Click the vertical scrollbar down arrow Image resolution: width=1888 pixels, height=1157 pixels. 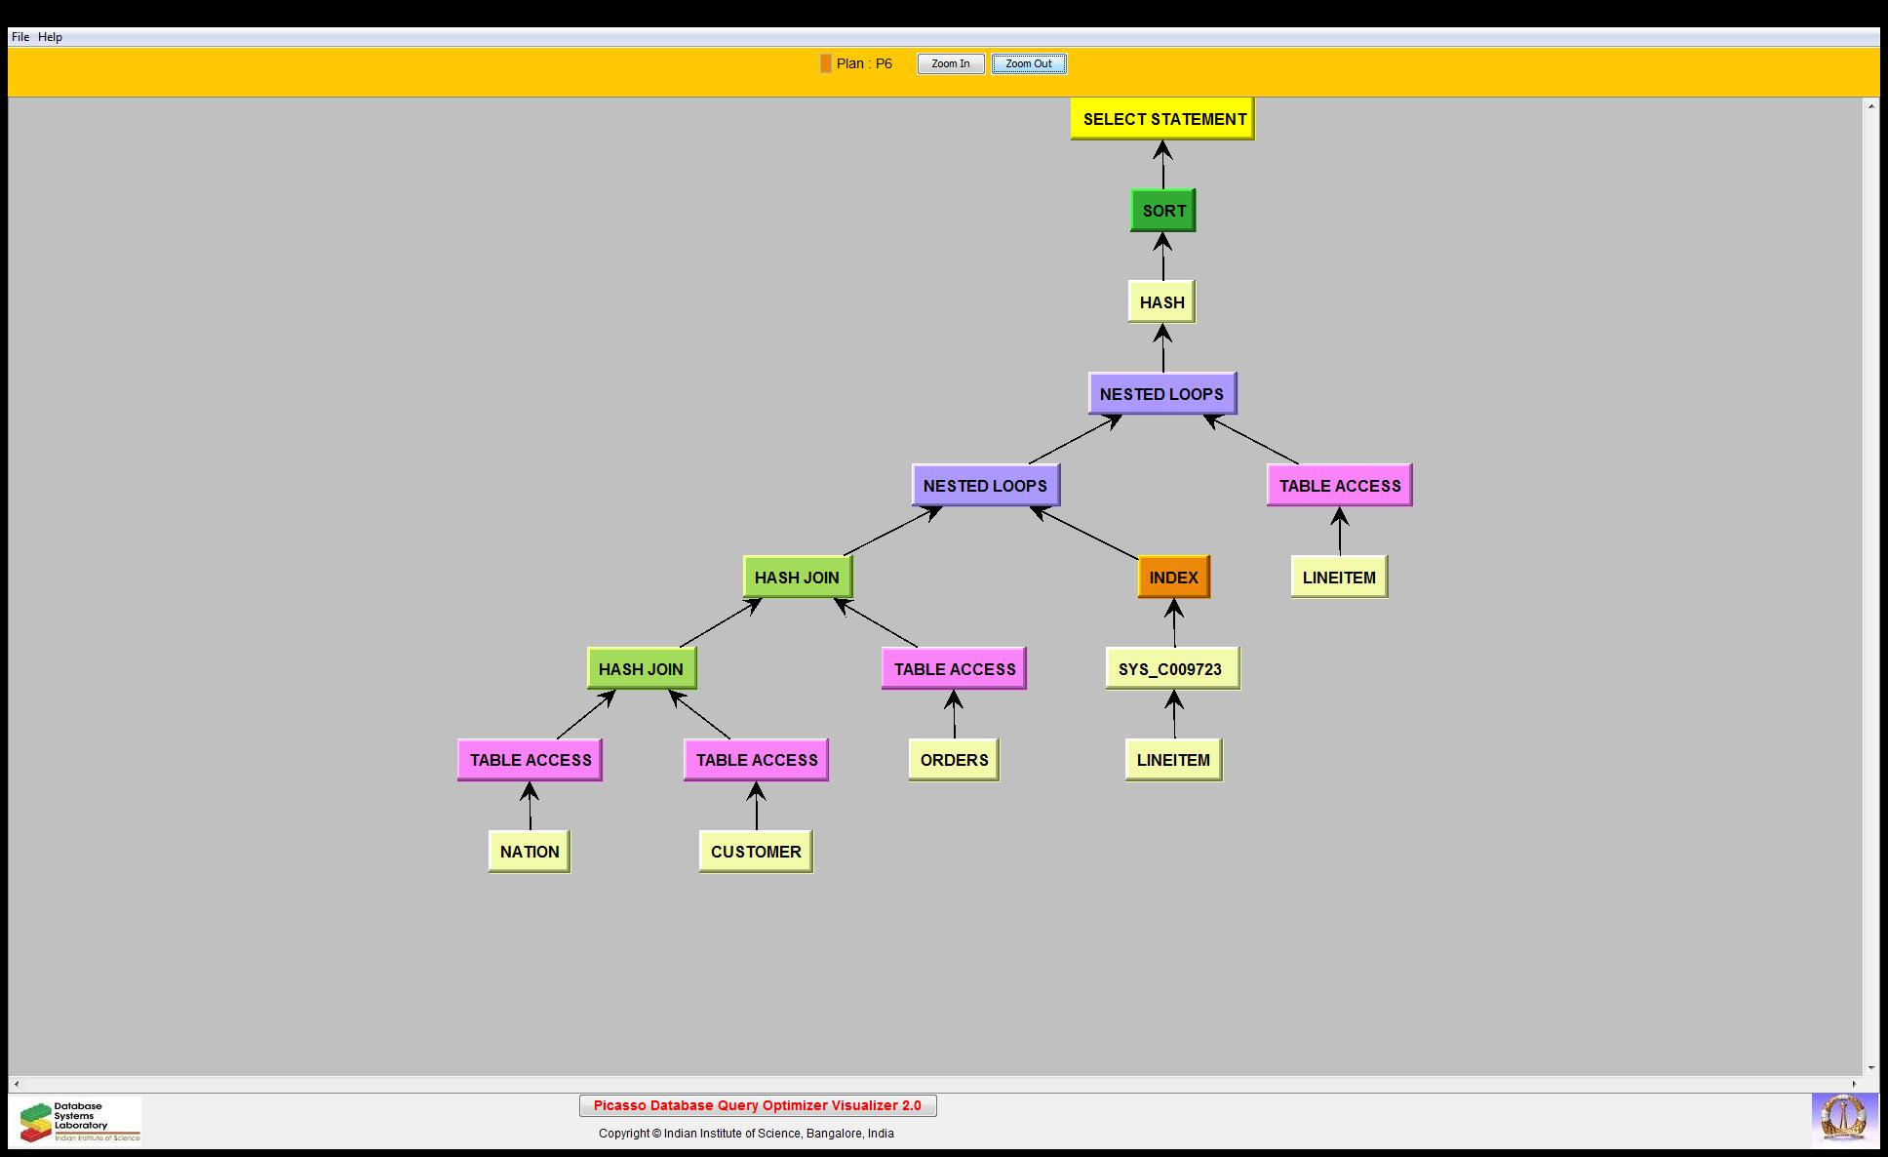(1870, 1067)
